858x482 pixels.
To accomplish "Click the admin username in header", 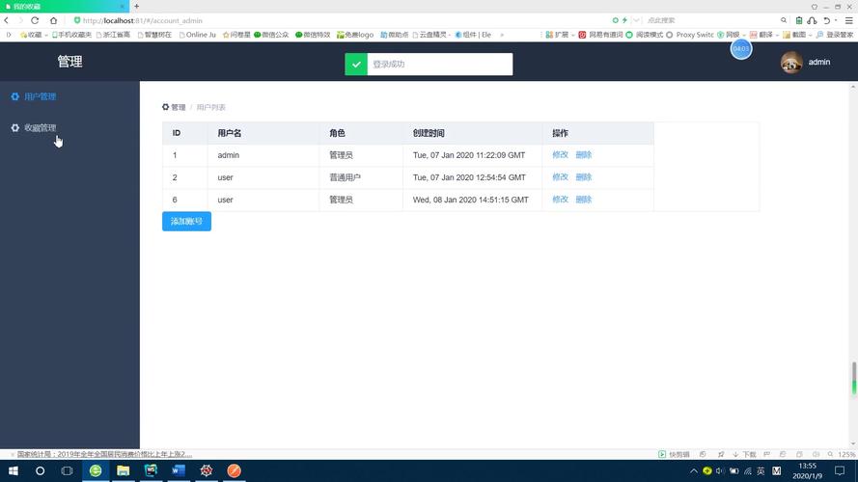I will [819, 63].
